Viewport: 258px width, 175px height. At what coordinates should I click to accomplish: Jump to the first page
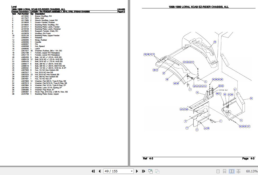93,171
